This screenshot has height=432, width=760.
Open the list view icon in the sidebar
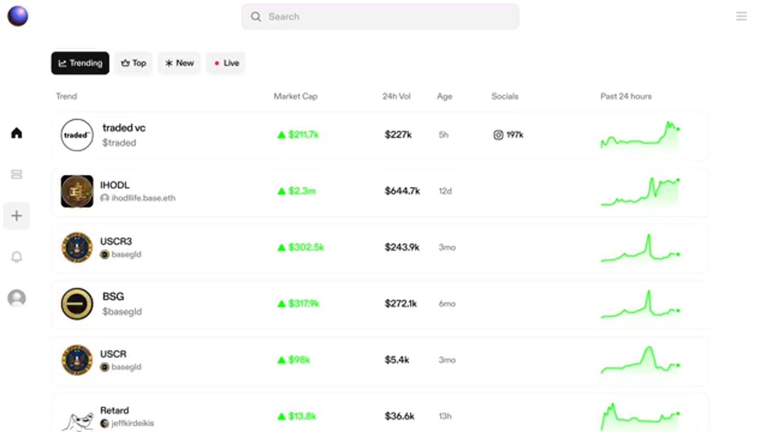click(17, 174)
